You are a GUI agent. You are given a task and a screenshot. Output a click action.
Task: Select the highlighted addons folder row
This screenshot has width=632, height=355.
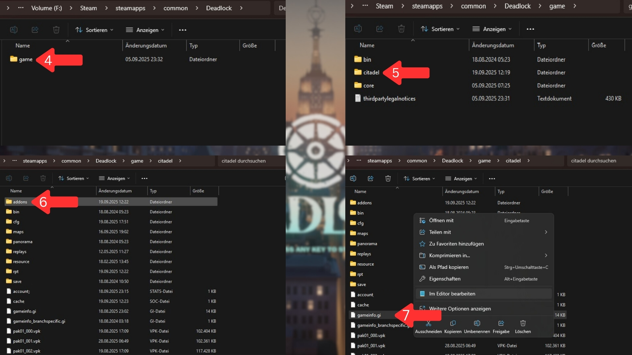coord(20,202)
